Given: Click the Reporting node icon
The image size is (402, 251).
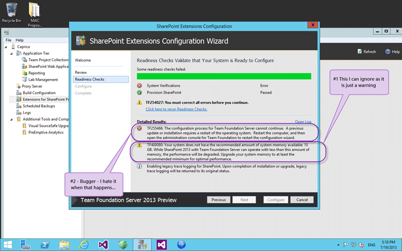Looking at the screenshot, I should 24,73.
